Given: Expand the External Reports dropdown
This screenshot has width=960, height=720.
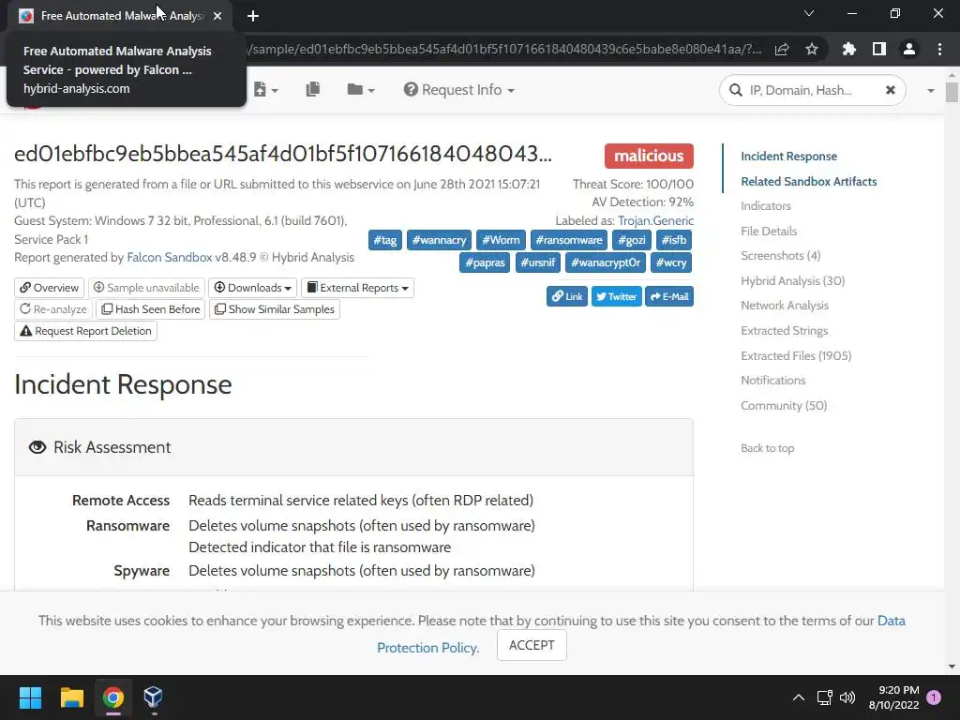Looking at the screenshot, I should click(x=357, y=288).
